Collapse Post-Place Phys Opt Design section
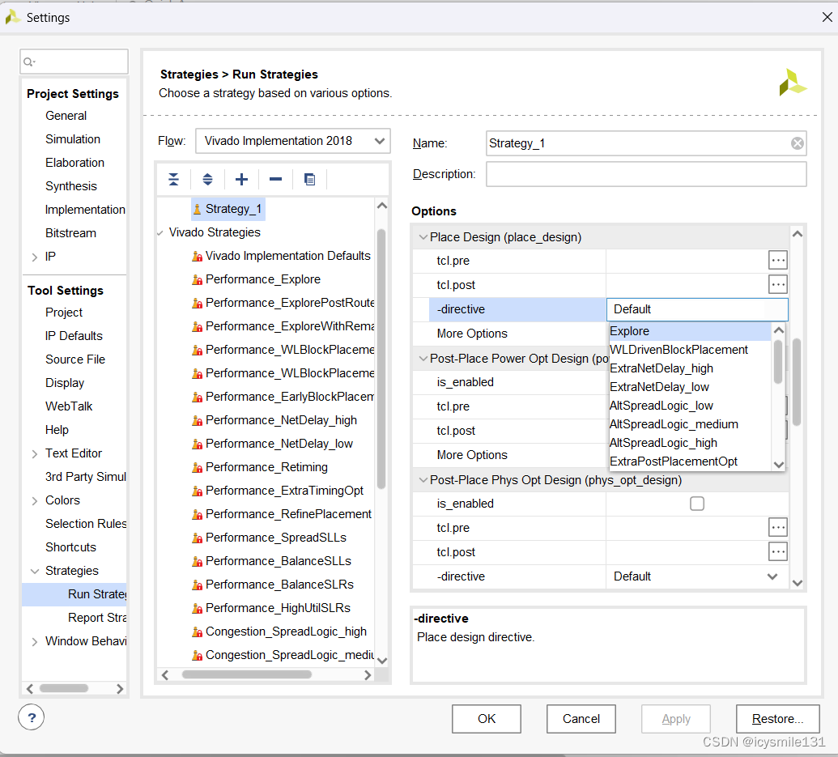 (423, 480)
